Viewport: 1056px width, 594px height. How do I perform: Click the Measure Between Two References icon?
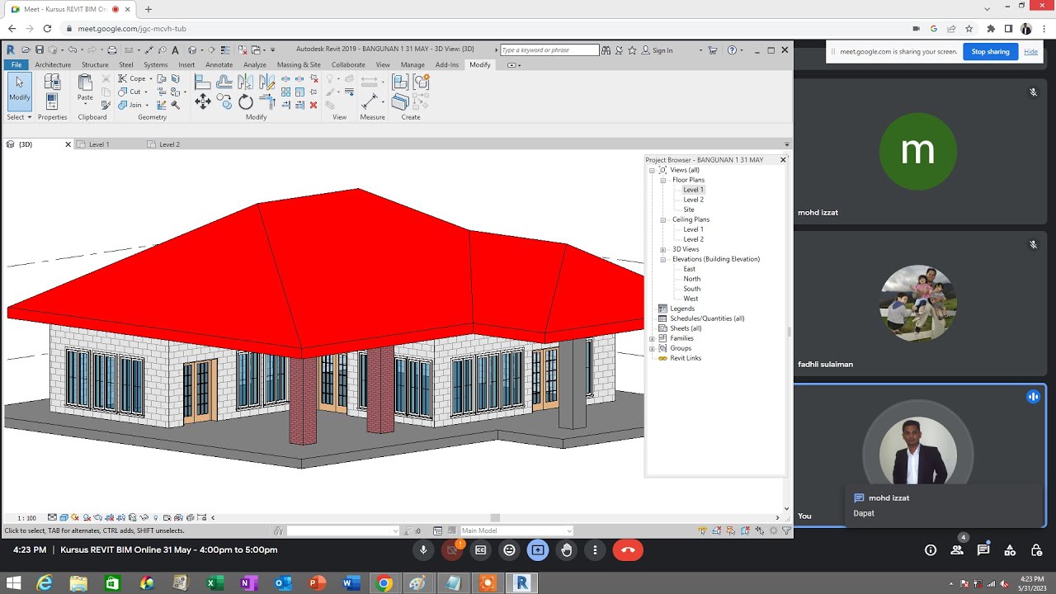[370, 82]
